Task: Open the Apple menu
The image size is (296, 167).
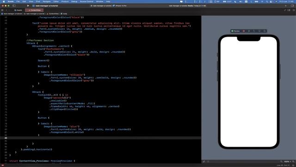Action: coord(4,1)
